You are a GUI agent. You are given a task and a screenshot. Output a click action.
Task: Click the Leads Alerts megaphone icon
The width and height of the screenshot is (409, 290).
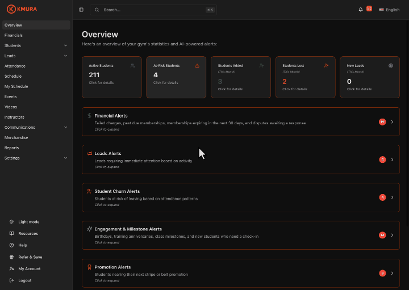click(89, 153)
